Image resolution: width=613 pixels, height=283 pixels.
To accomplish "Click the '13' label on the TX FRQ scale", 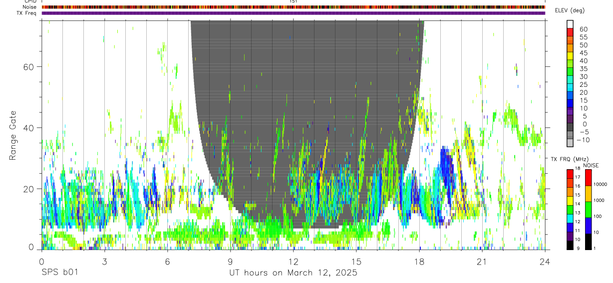I will (578, 213).
